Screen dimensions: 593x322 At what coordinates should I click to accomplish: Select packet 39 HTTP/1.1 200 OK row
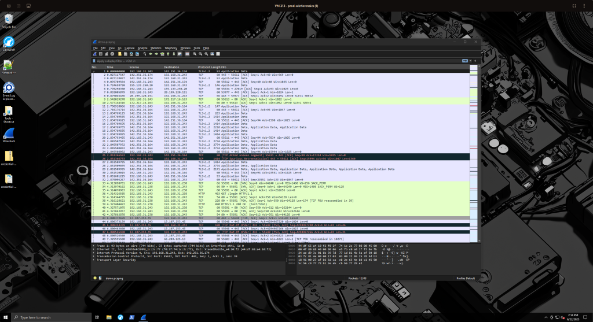click(x=280, y=204)
